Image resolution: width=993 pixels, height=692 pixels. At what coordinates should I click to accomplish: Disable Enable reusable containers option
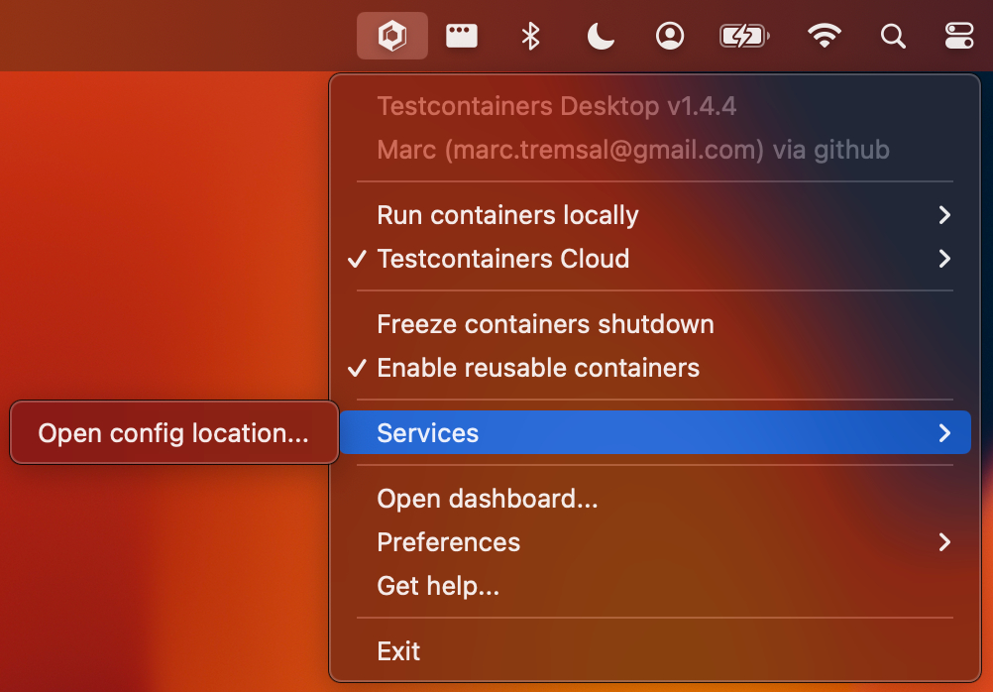point(655,368)
